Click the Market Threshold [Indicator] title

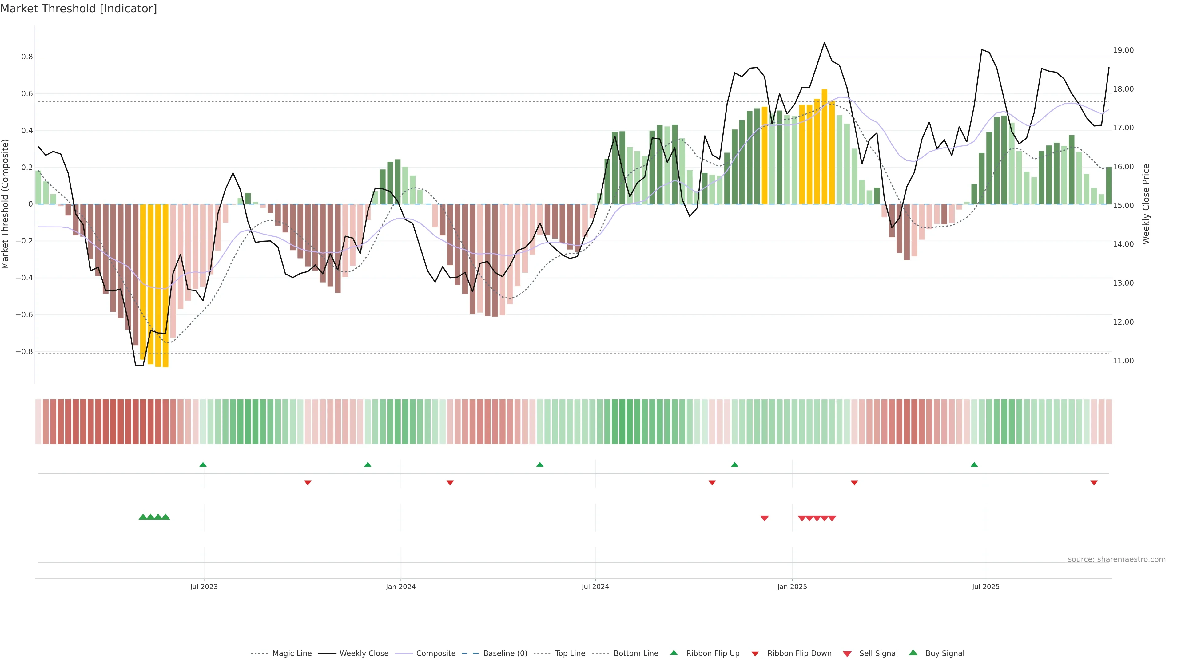78,9
